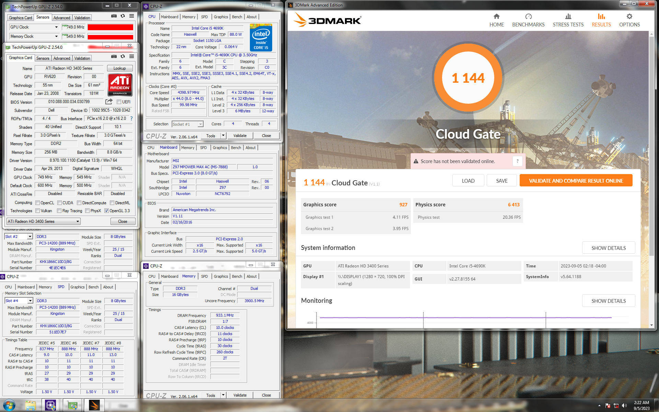
Task: Switch to SPD tab in CPU-Z Mainboard window
Action: pos(204,148)
